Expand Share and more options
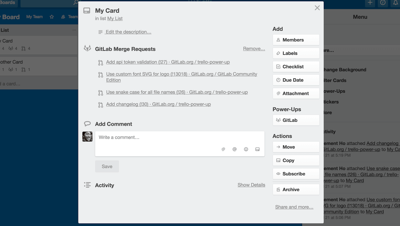Screen dimensions: 400x226 point(294,207)
